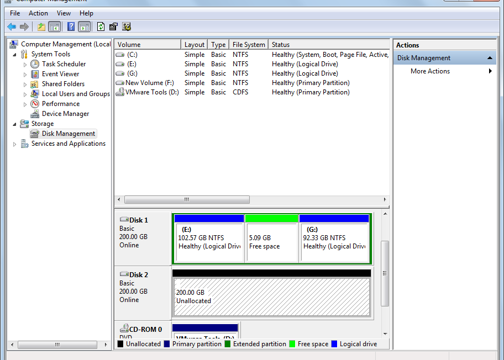Expand the Task Scheduler tree node
This screenshot has height=360, width=504.
tap(25, 65)
